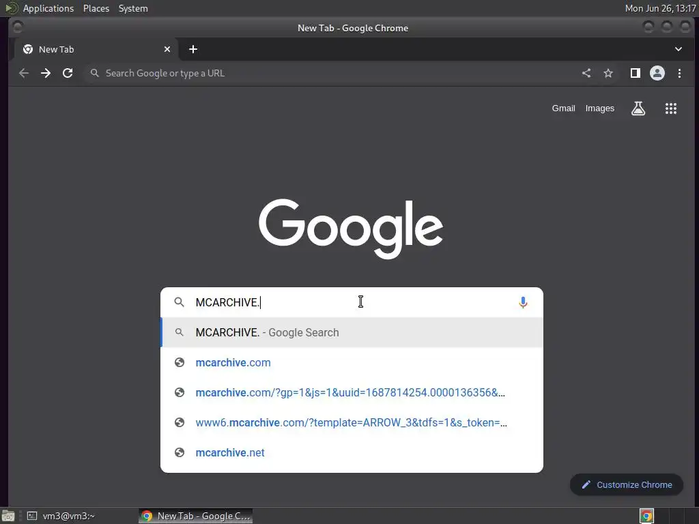Reload the current page
This screenshot has height=524, width=699.
[x=68, y=73]
